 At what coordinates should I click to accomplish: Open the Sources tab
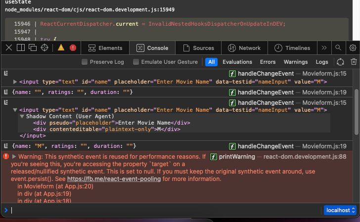coord(198,48)
